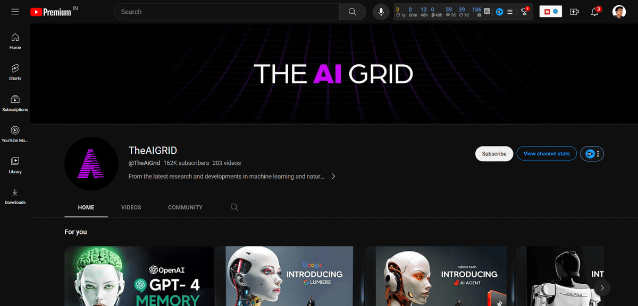Open the GPT-4 Memory video thumbnail
638x306 pixels.
coord(139,276)
